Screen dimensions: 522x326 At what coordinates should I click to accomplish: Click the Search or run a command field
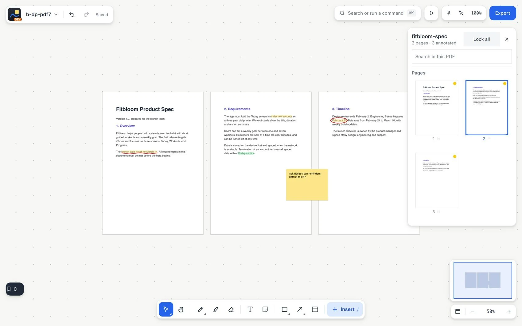click(x=377, y=13)
